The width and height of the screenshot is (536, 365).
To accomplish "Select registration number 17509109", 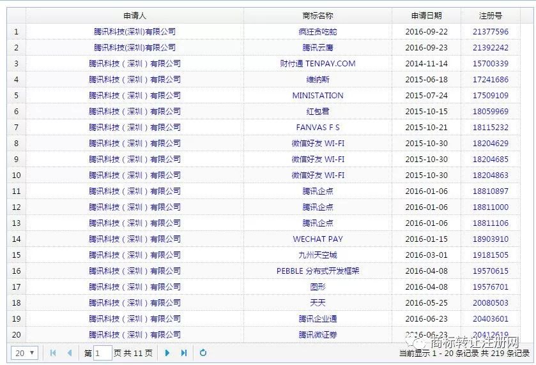I will tap(491, 96).
